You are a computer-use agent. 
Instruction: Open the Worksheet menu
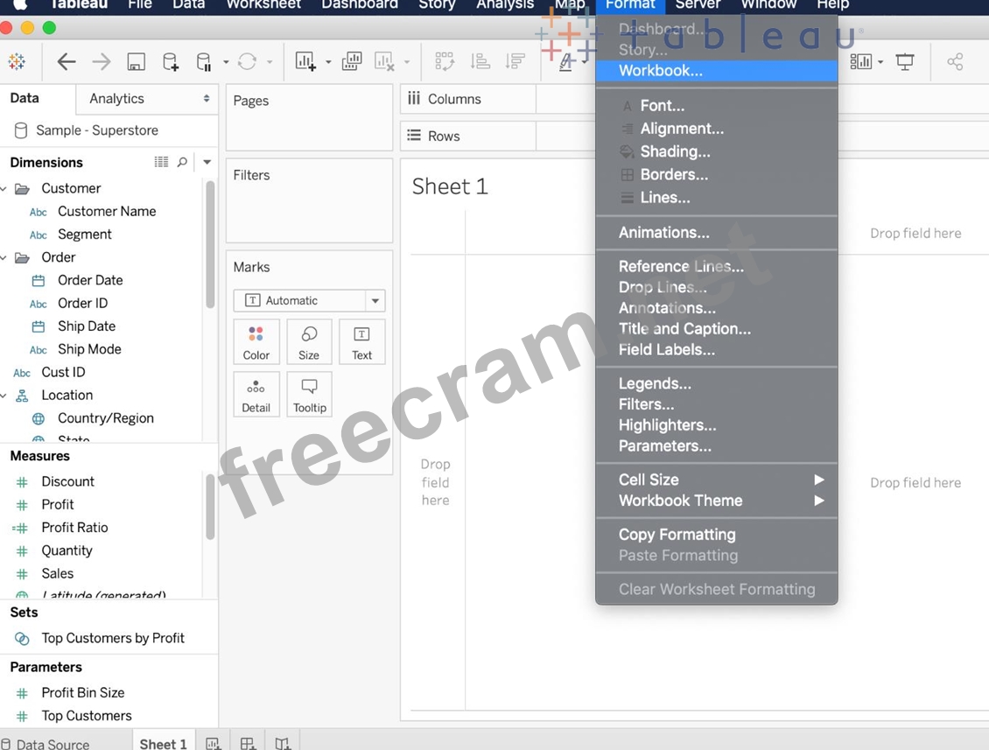point(263,5)
